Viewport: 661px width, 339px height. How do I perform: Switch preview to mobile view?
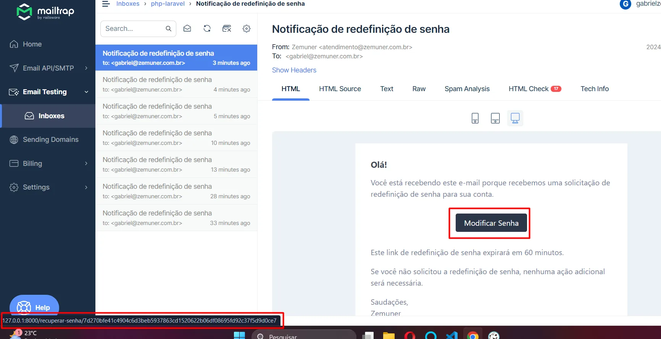click(x=475, y=118)
